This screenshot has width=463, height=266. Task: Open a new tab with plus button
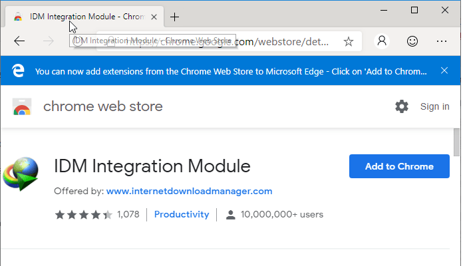pos(175,17)
